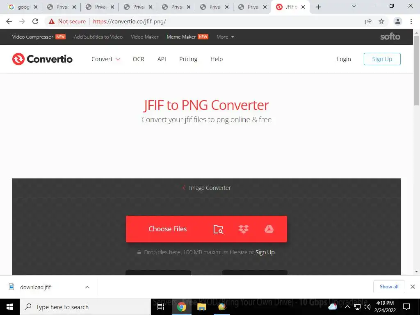Open the API page
This screenshot has height=315, width=420.
(x=162, y=59)
